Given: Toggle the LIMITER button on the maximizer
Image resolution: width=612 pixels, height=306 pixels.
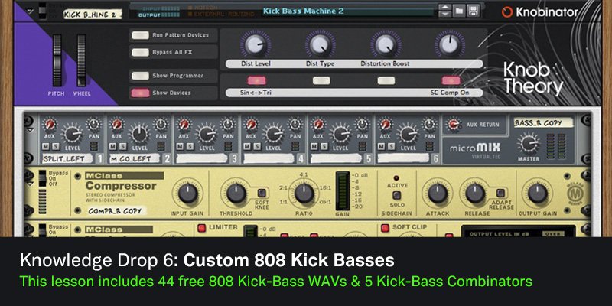Looking at the screenshot, I should [x=201, y=228].
